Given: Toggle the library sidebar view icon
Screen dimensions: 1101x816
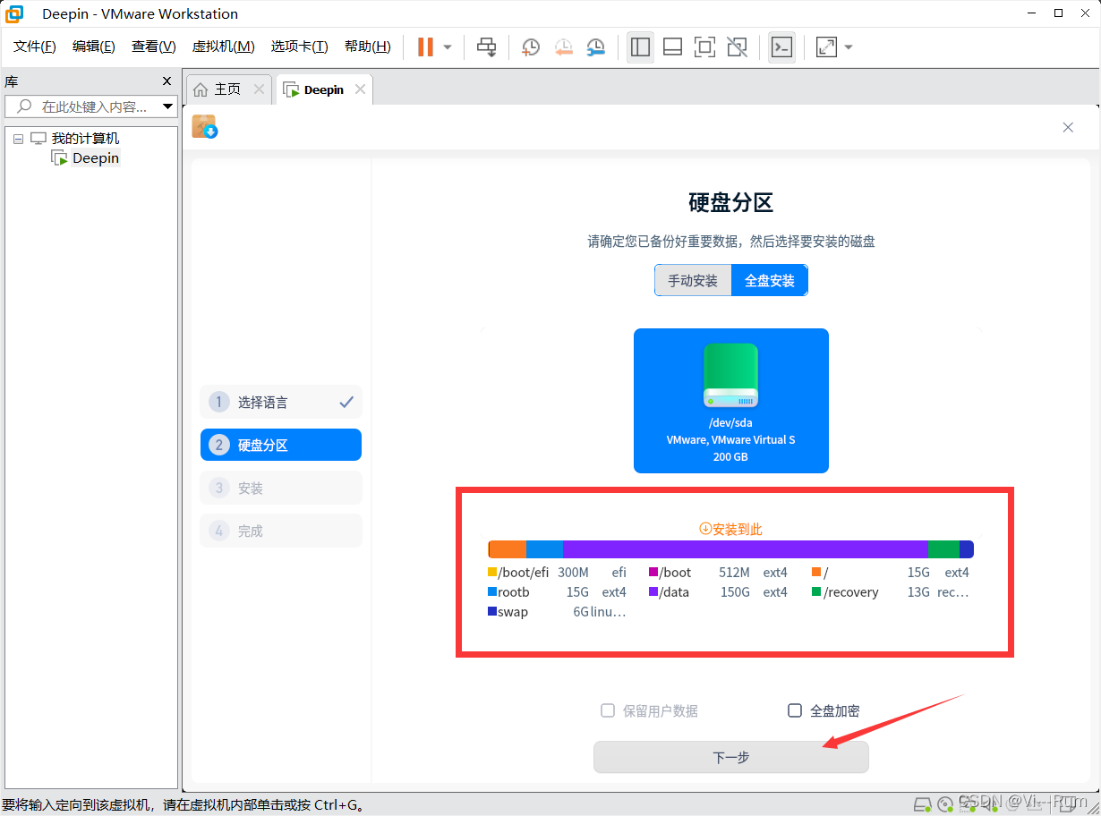Looking at the screenshot, I should click(640, 47).
